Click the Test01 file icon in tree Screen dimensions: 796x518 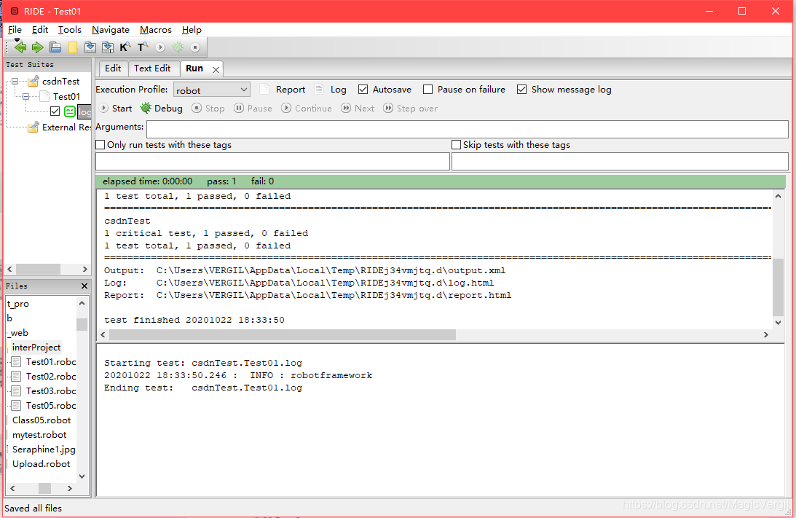pos(44,96)
